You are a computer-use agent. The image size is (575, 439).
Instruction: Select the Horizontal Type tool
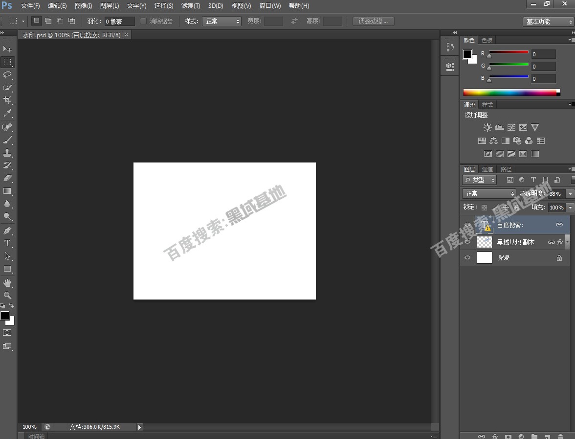click(7, 243)
